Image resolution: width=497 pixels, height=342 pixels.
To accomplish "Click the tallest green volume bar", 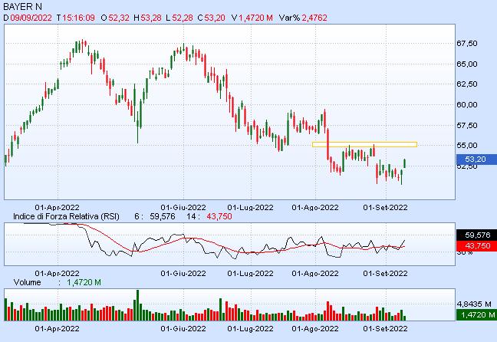I will [x=137, y=305].
